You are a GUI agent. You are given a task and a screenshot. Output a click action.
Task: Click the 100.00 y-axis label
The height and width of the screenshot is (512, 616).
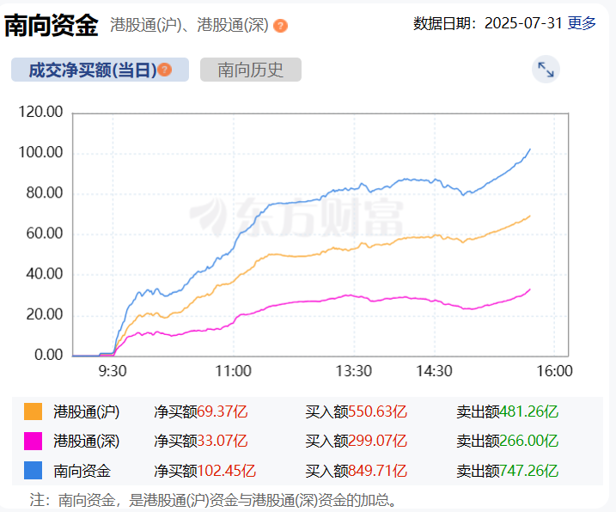coord(41,152)
